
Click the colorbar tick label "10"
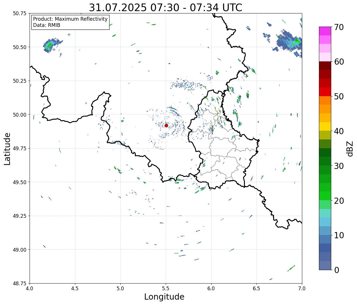339,235
